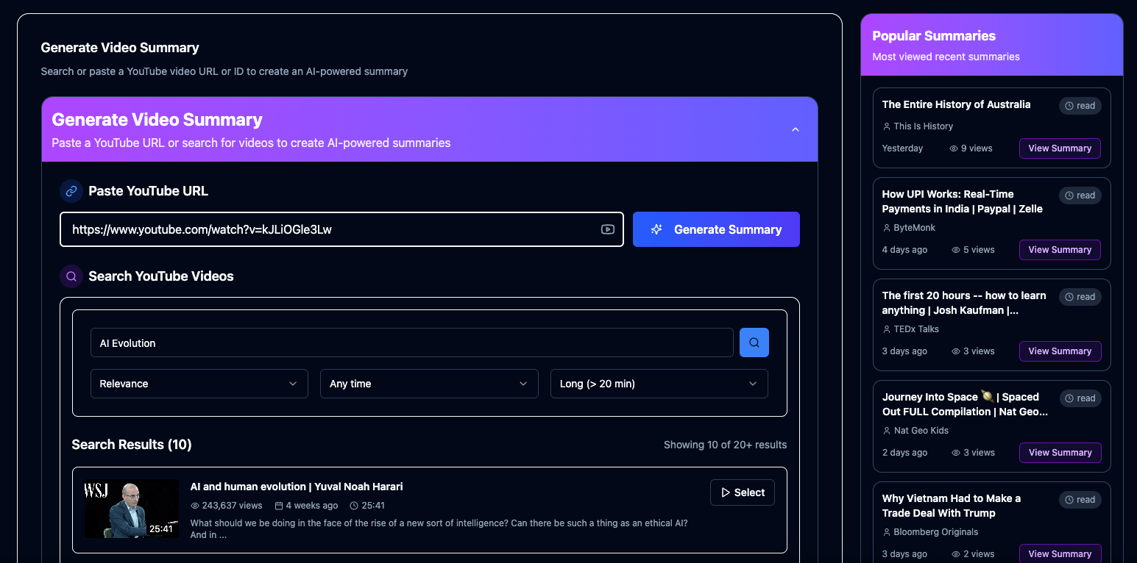View Summary for The Entire History of Australia
The image size is (1137, 563).
(x=1059, y=148)
